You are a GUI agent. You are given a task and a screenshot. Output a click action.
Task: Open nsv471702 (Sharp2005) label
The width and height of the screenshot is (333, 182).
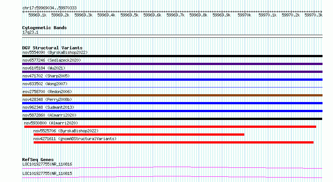[x=46, y=76]
